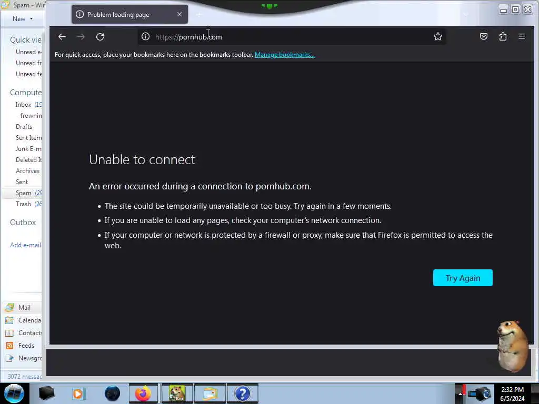Open the Pocket save icon
539x404 pixels.
pyautogui.click(x=484, y=36)
